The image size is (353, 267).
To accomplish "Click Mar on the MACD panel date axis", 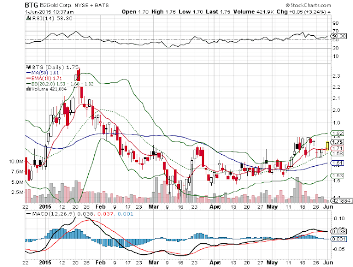I will point(153,263).
